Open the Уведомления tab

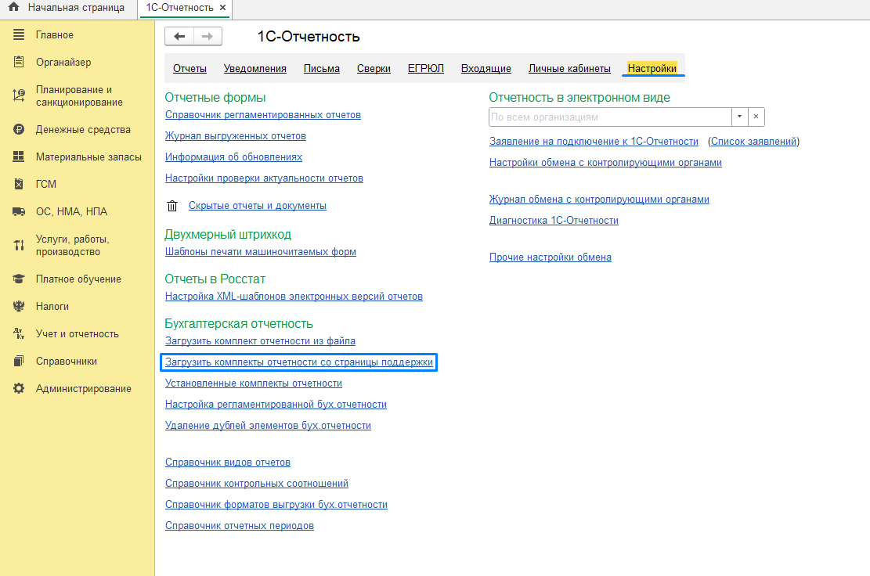click(255, 69)
